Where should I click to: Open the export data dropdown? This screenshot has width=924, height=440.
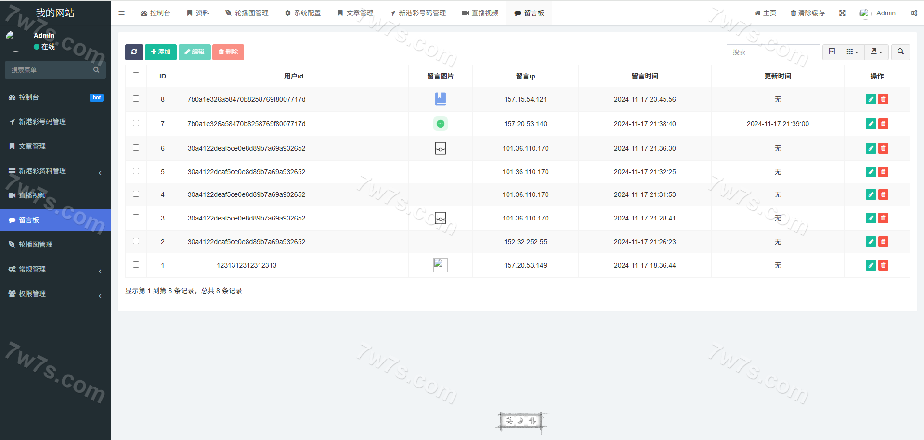coord(876,52)
